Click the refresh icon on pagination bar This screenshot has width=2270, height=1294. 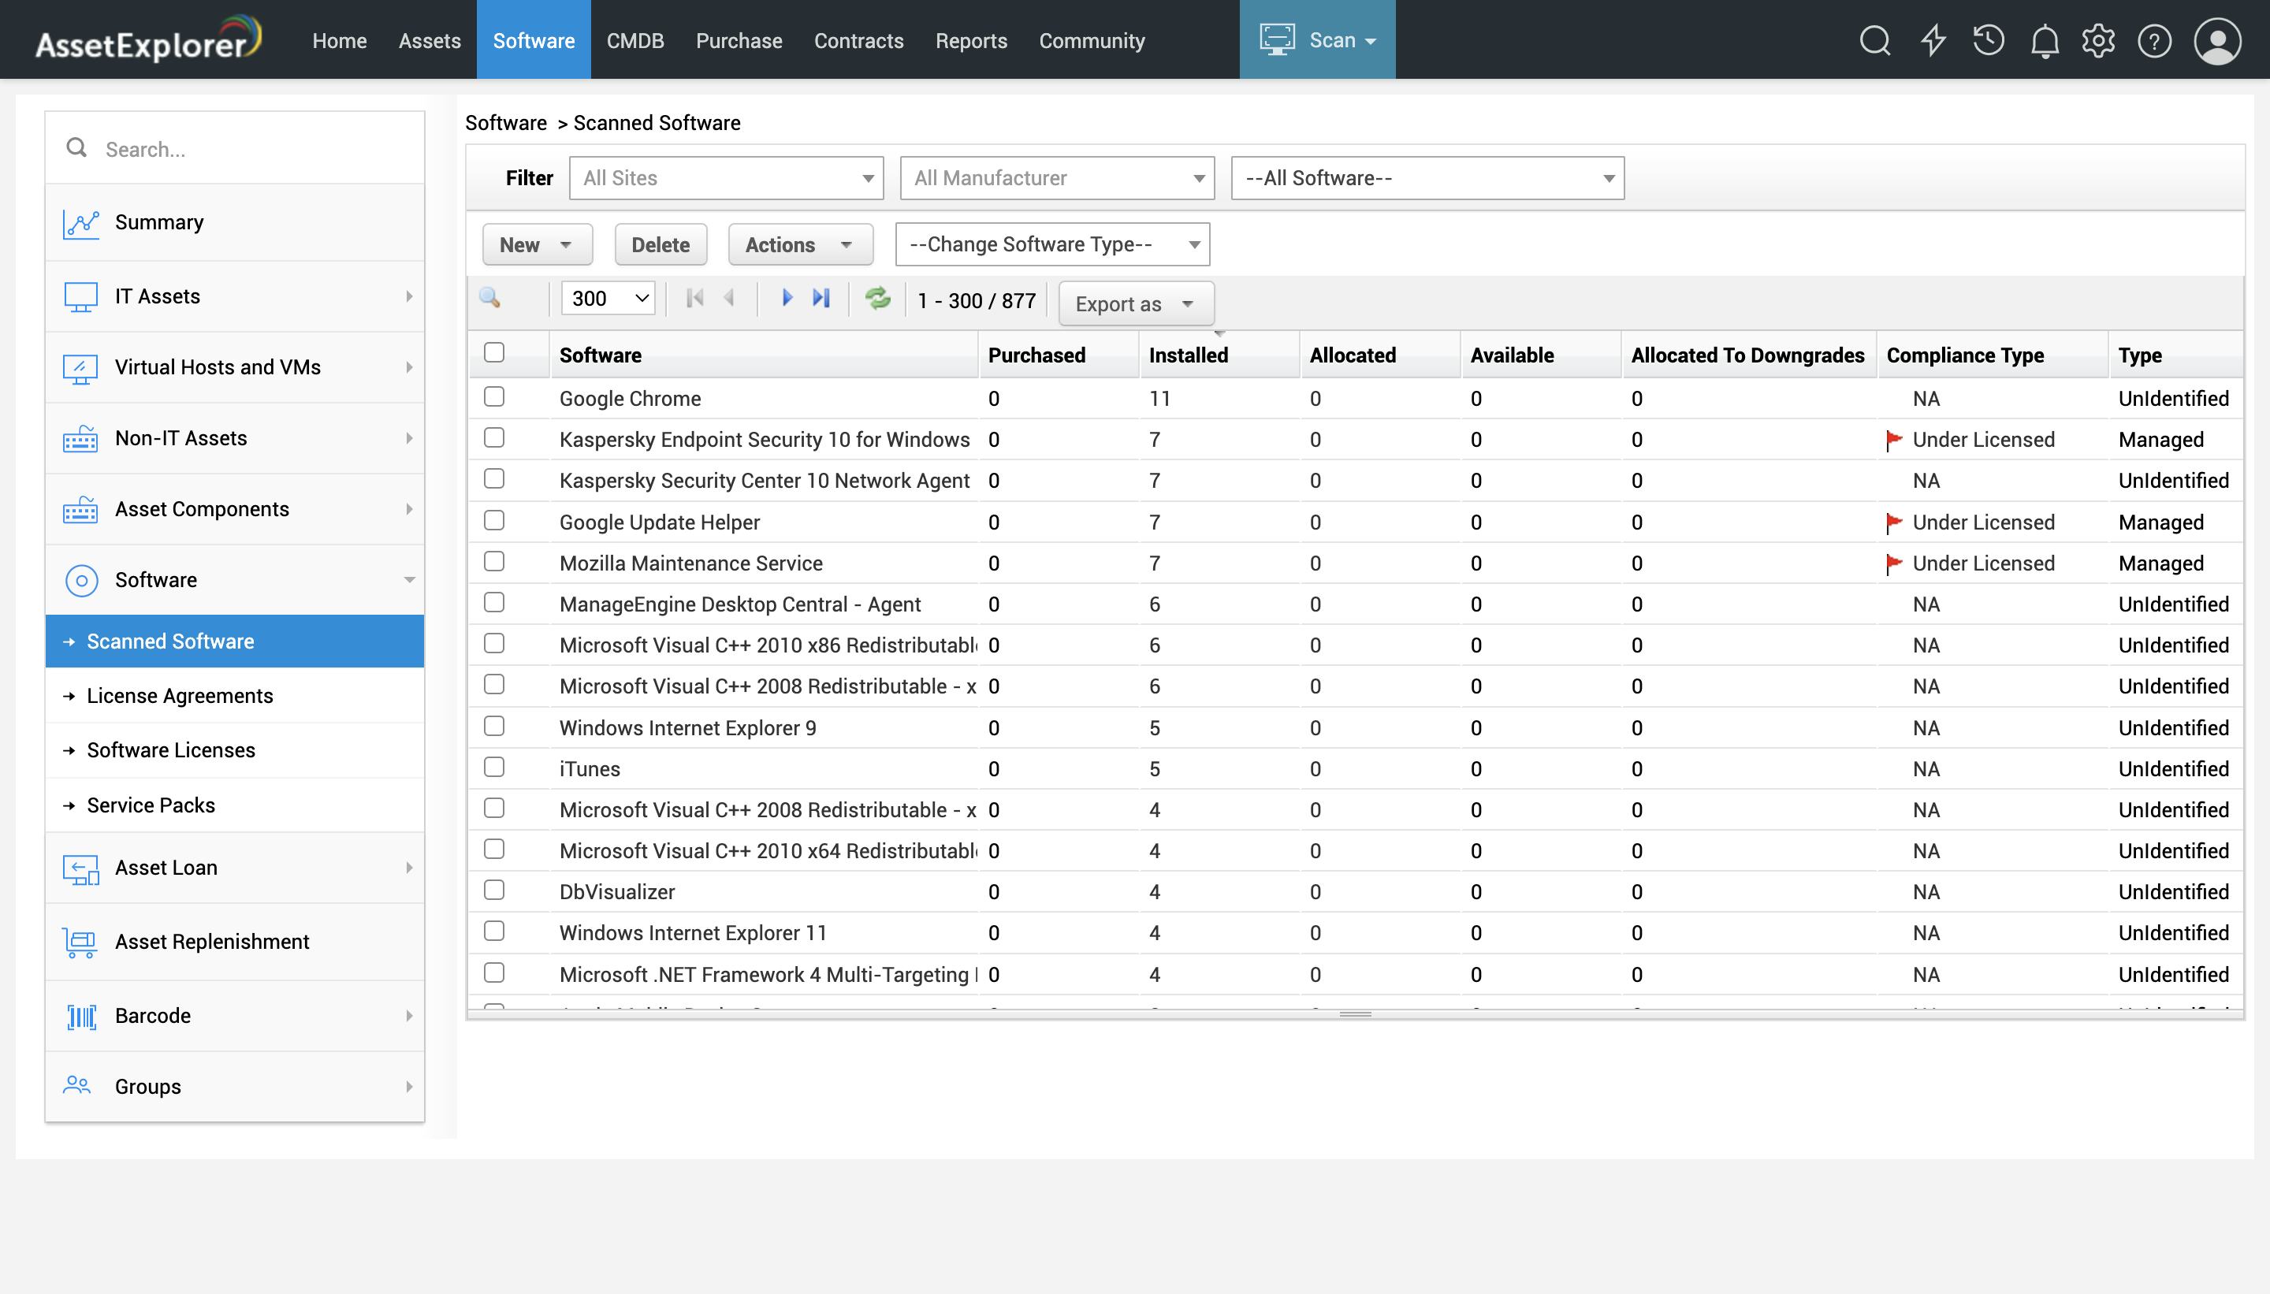(x=878, y=301)
